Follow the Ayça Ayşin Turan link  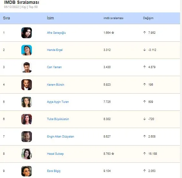tap(58, 102)
